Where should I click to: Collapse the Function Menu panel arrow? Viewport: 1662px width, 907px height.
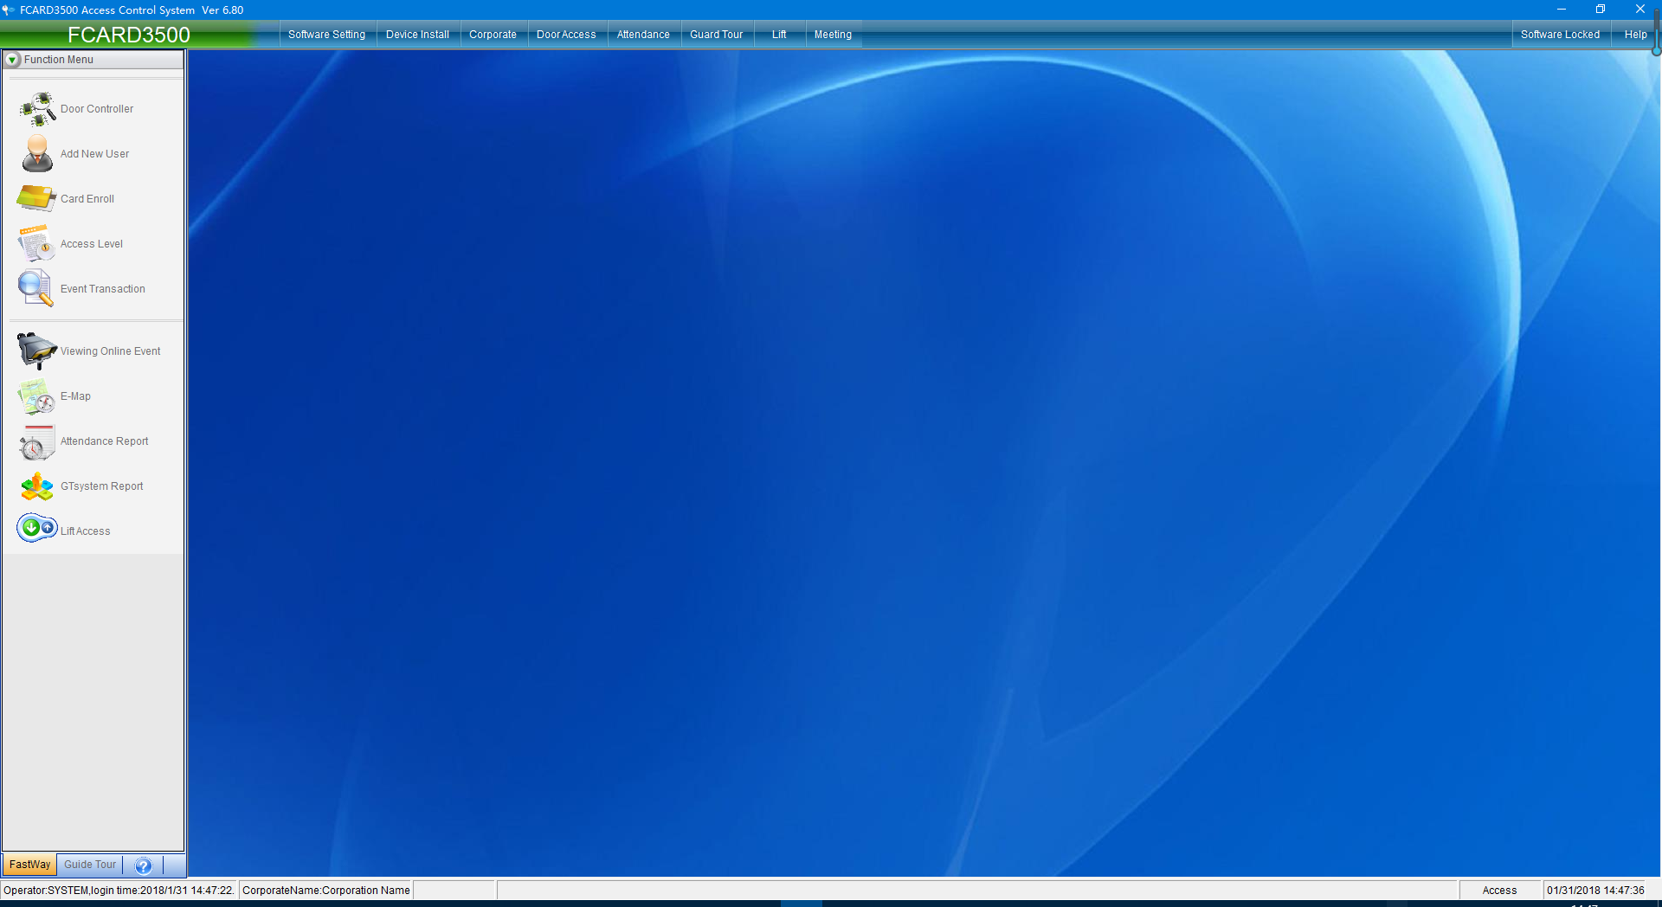point(13,60)
